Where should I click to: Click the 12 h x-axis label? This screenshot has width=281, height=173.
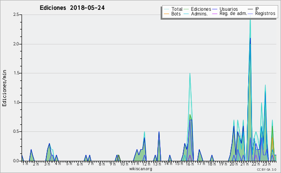(146, 164)
